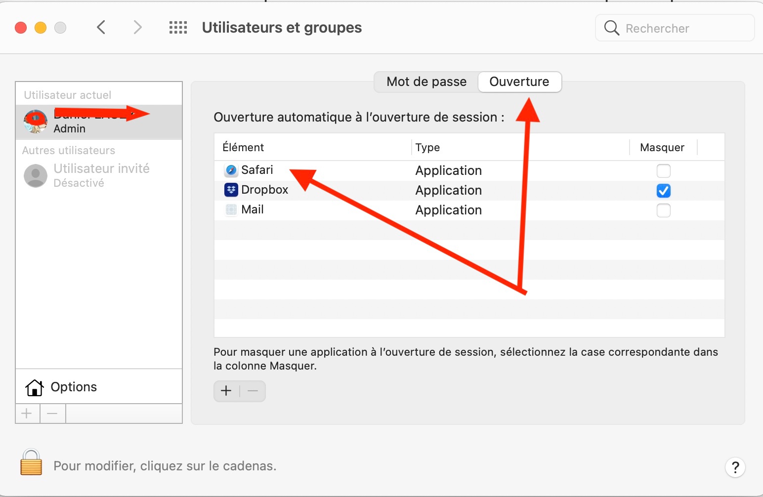Select the Dropbox login item
Viewport: 763px width, 497px height.
point(264,190)
